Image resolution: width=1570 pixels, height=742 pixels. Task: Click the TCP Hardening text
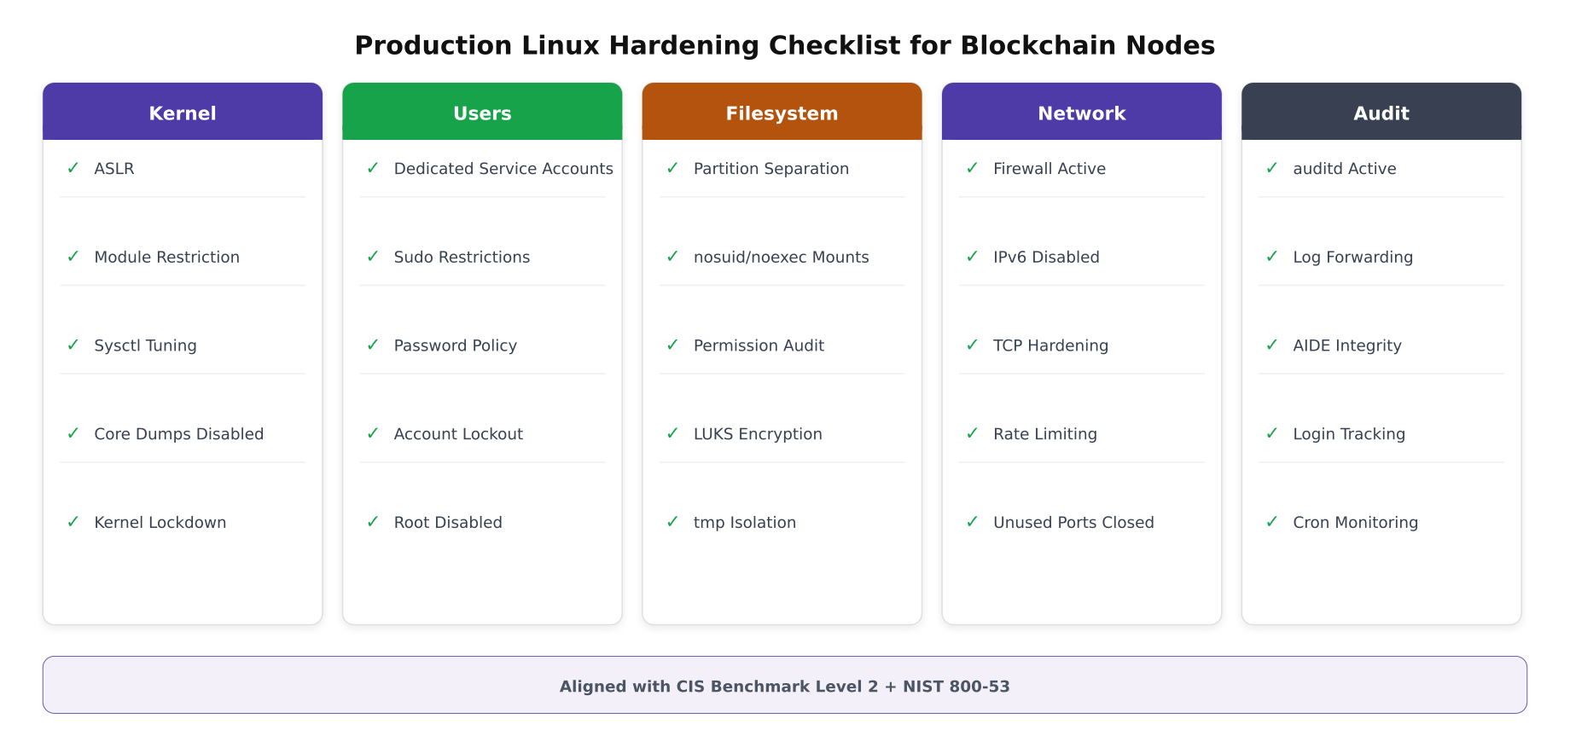click(x=1051, y=346)
